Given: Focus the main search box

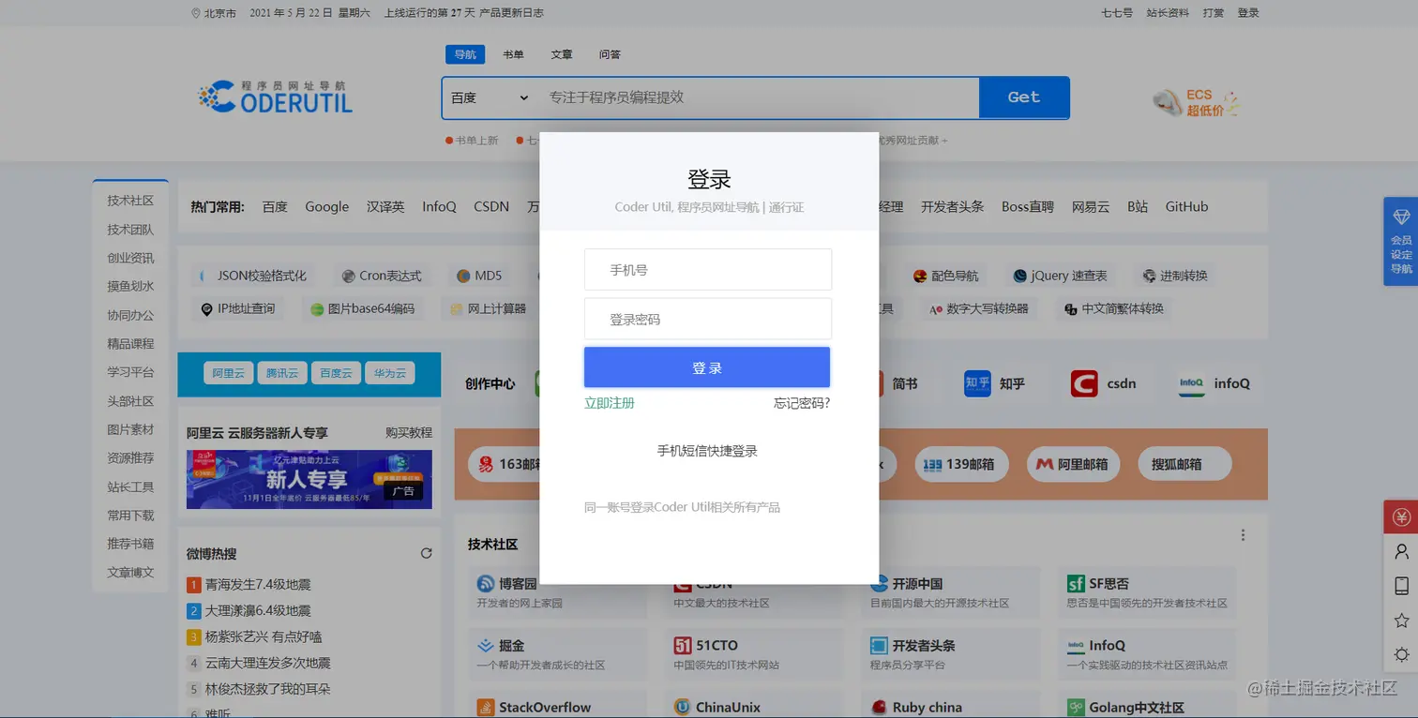Looking at the screenshot, I should coord(760,97).
